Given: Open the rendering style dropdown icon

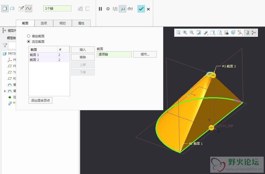Looking at the screenshot, I should click(x=206, y=32).
